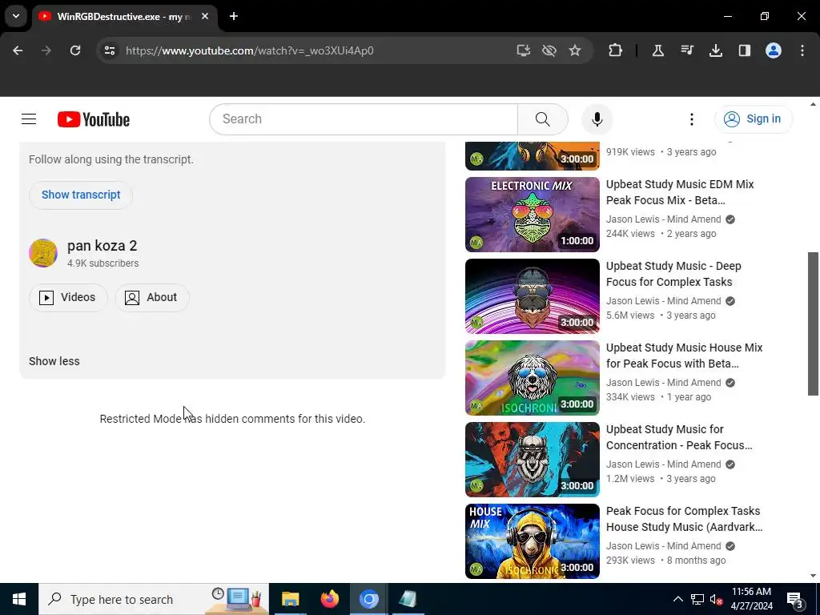Go back in browser history
Image resolution: width=820 pixels, height=615 pixels.
tap(18, 50)
